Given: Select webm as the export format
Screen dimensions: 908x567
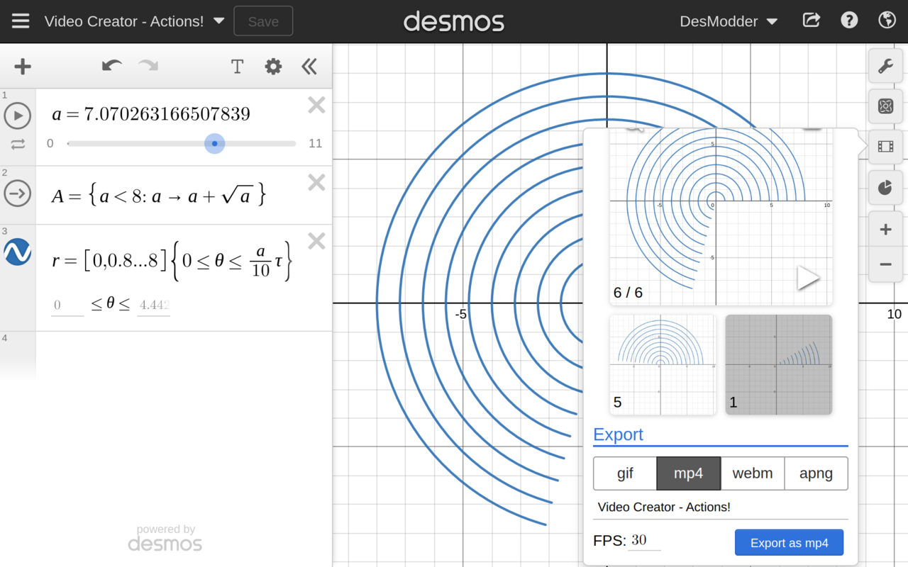Looking at the screenshot, I should tap(753, 473).
